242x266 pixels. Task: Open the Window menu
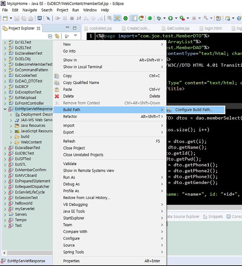tap(90, 10)
